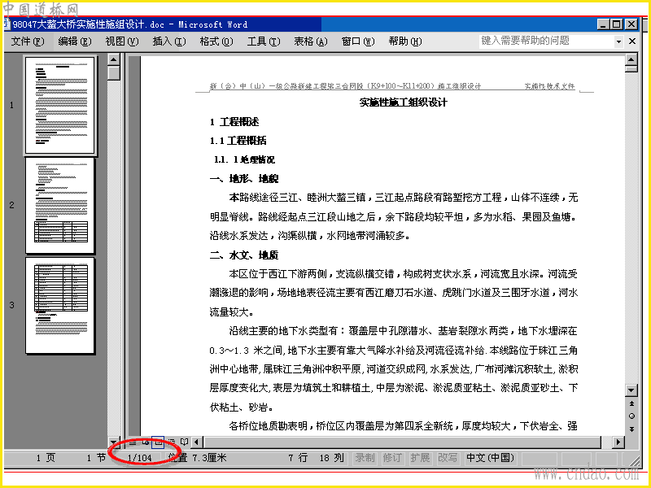Click the Next Page double-arrow button
The image size is (651, 488).
(x=631, y=429)
